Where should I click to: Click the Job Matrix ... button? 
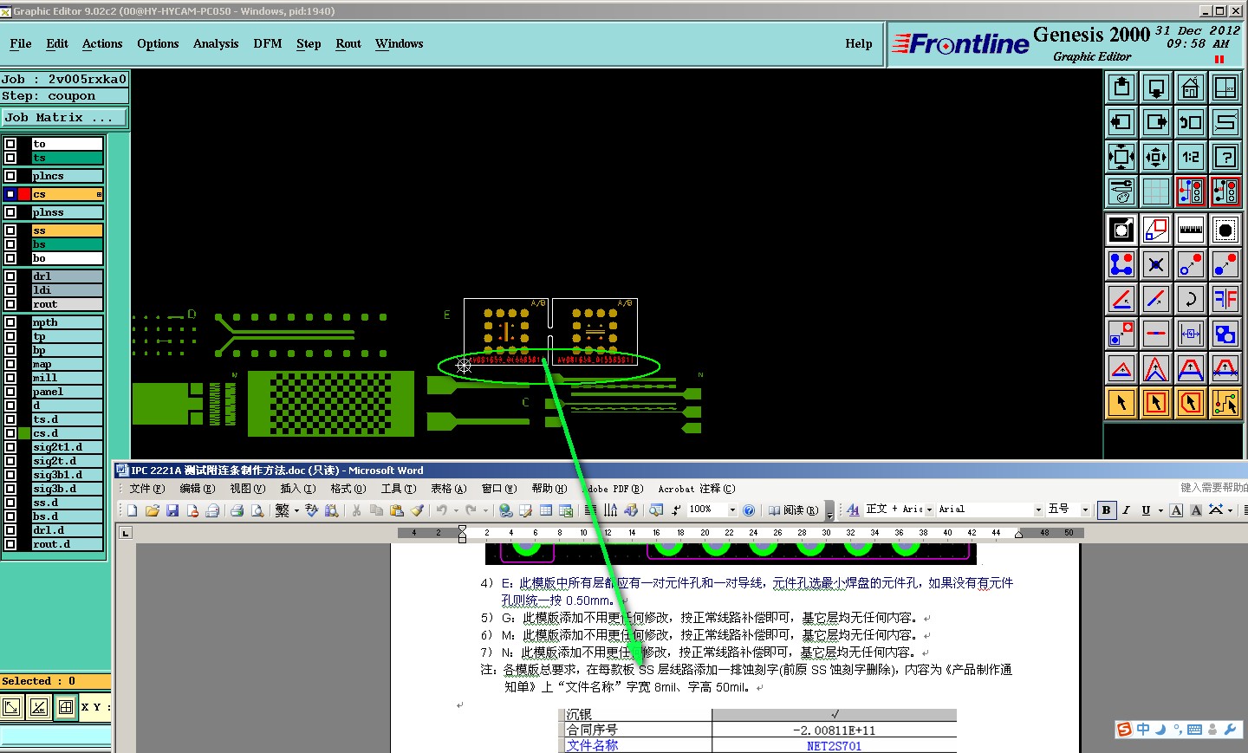point(65,117)
